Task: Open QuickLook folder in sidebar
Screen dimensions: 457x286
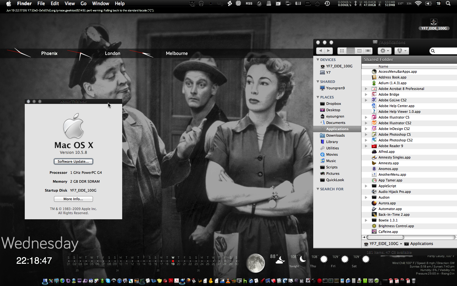Action: 337,180
